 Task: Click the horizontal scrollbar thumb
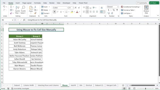[x=143, y=85]
